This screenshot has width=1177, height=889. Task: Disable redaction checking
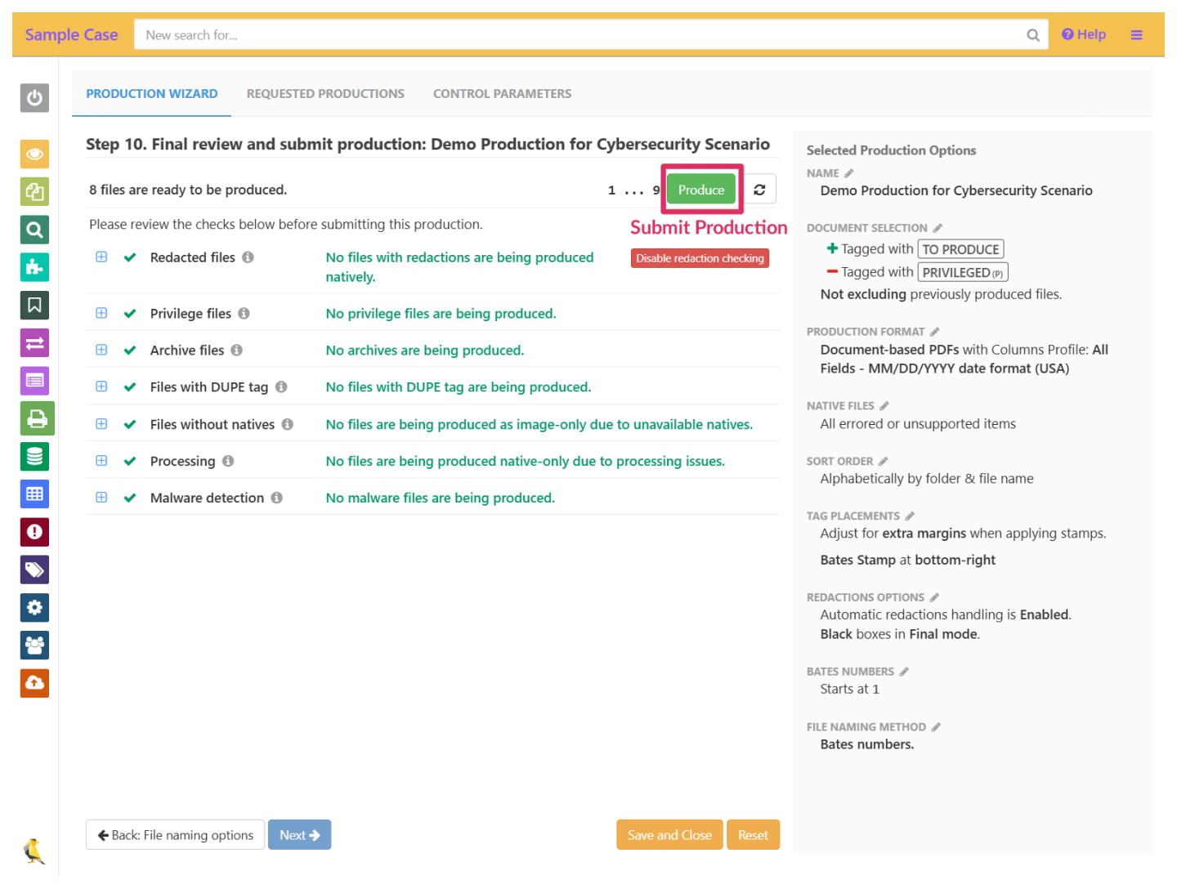click(x=700, y=258)
